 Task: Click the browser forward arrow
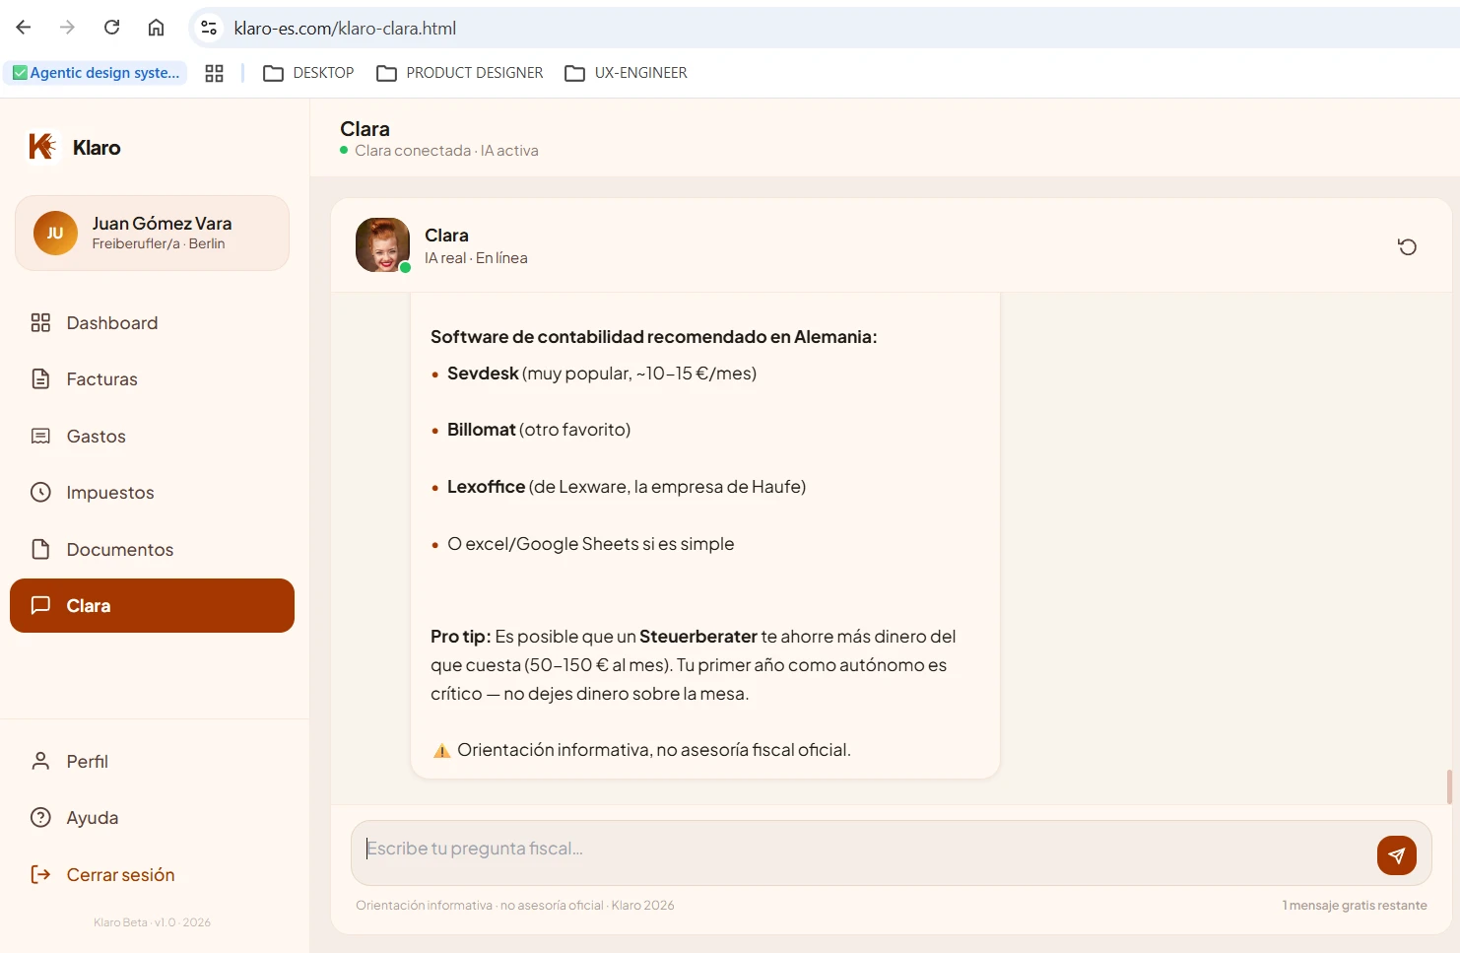67,28
